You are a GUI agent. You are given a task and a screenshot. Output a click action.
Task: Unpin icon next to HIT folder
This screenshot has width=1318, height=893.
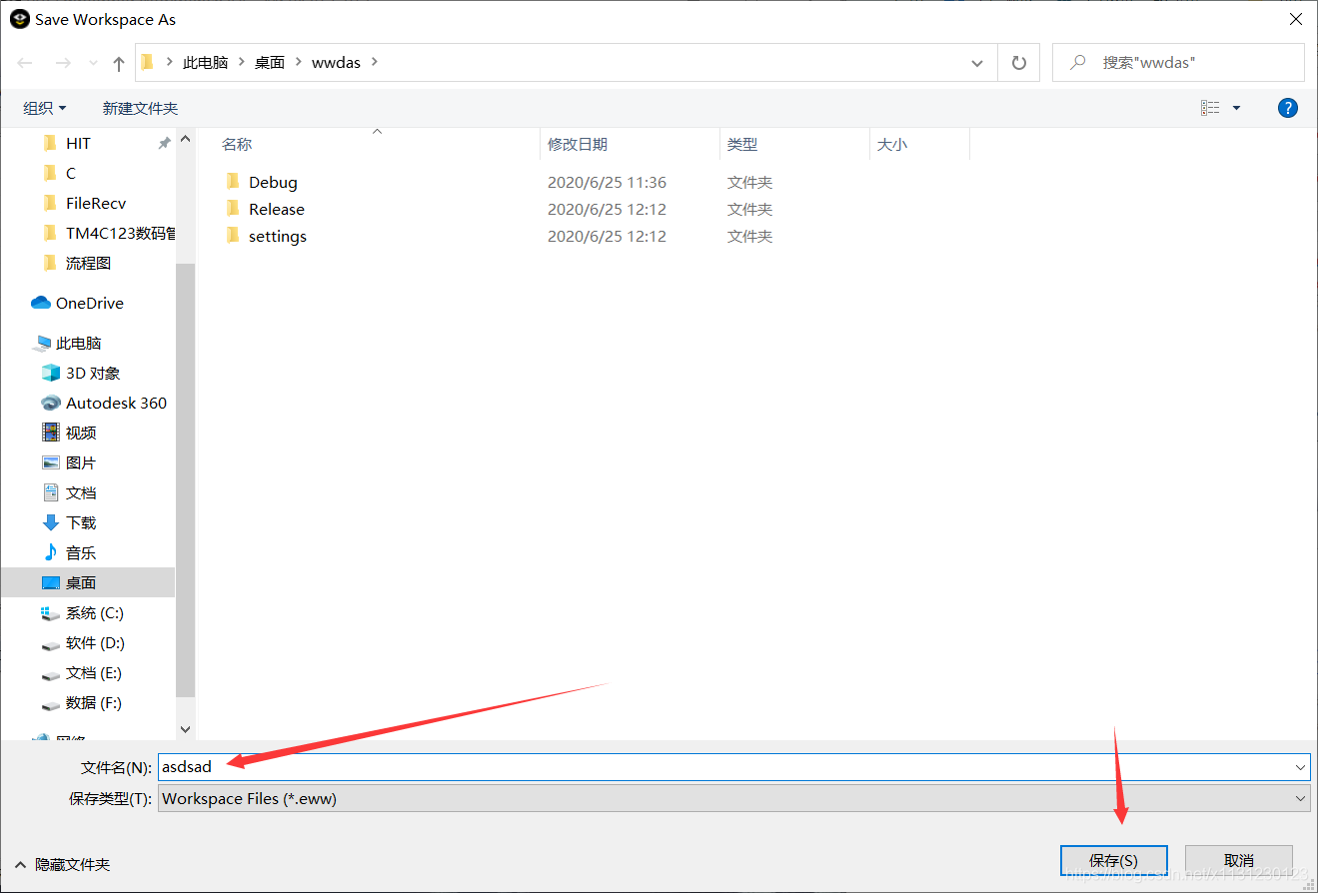164,144
